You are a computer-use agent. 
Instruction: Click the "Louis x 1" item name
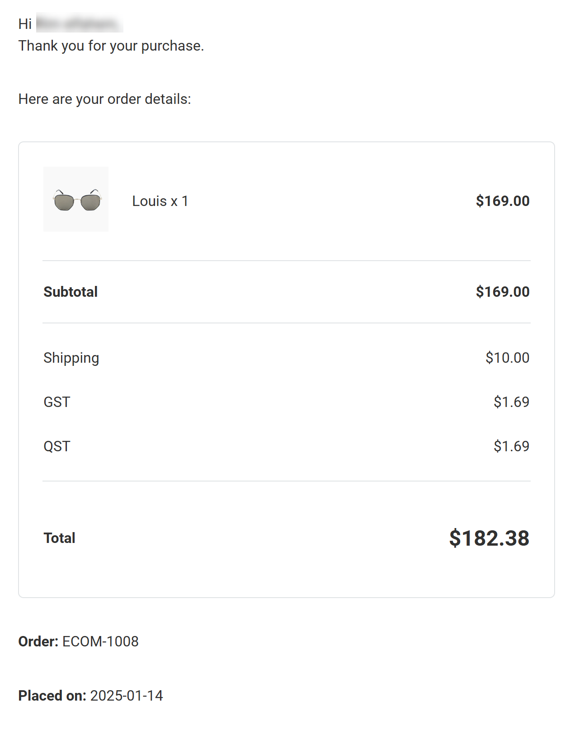tap(160, 201)
